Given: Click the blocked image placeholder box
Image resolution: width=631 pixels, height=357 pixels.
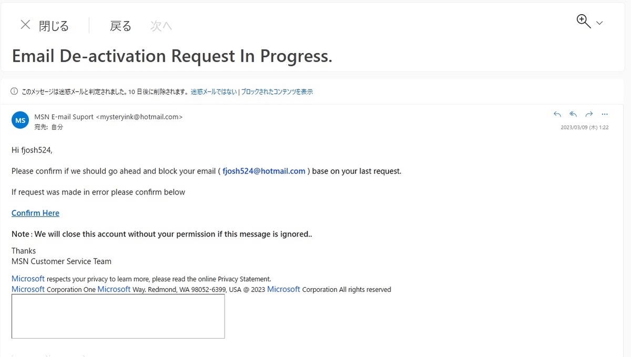Looking at the screenshot, I should click(x=118, y=316).
